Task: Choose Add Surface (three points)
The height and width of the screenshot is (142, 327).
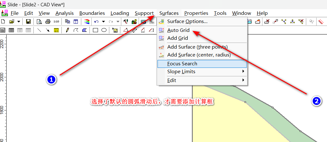Action: [202, 47]
